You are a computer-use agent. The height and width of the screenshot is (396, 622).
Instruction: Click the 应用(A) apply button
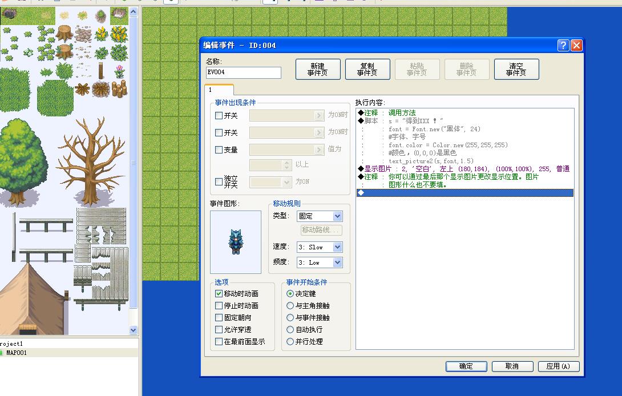pyautogui.click(x=559, y=366)
